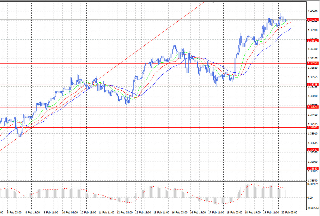Select the 1.36635 price scale value
The width and height of the screenshot is (320, 216).
tap(313, 143)
